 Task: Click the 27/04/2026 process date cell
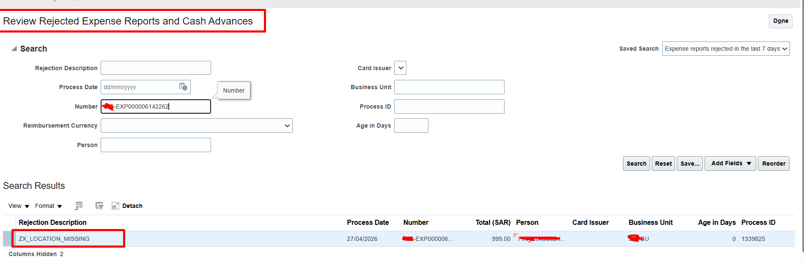[362, 239]
